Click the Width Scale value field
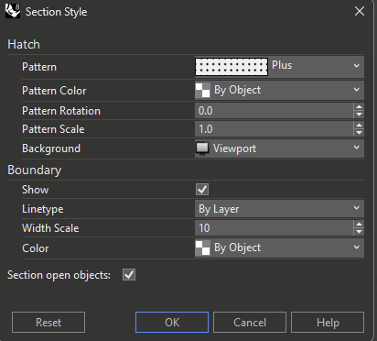377x341 pixels. (x=274, y=228)
